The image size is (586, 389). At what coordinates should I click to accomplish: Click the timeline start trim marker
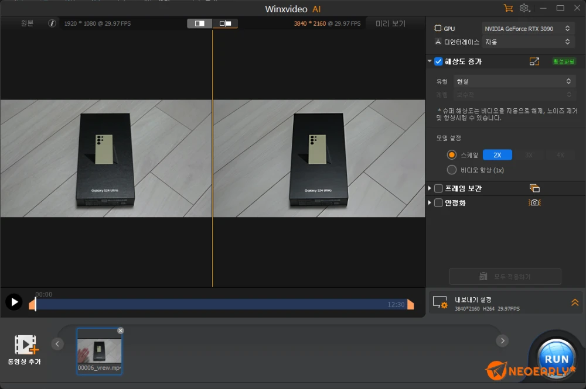(x=32, y=305)
